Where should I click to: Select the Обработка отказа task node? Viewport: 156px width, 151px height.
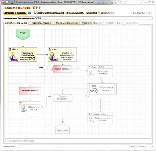[x=30, y=107]
